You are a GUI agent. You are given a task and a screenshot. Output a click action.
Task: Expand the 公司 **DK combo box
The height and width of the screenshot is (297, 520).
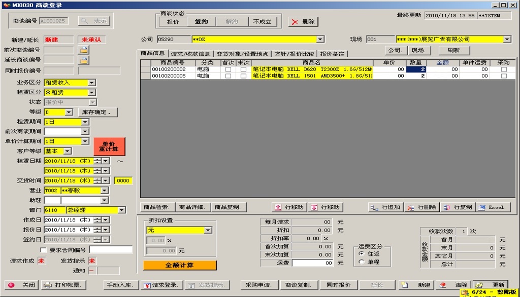(x=320, y=40)
